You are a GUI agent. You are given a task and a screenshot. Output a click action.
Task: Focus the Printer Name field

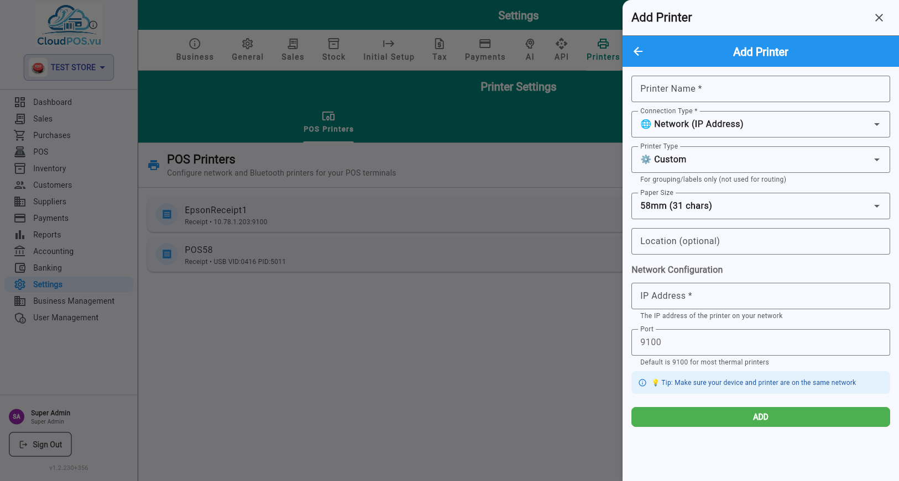click(761, 89)
